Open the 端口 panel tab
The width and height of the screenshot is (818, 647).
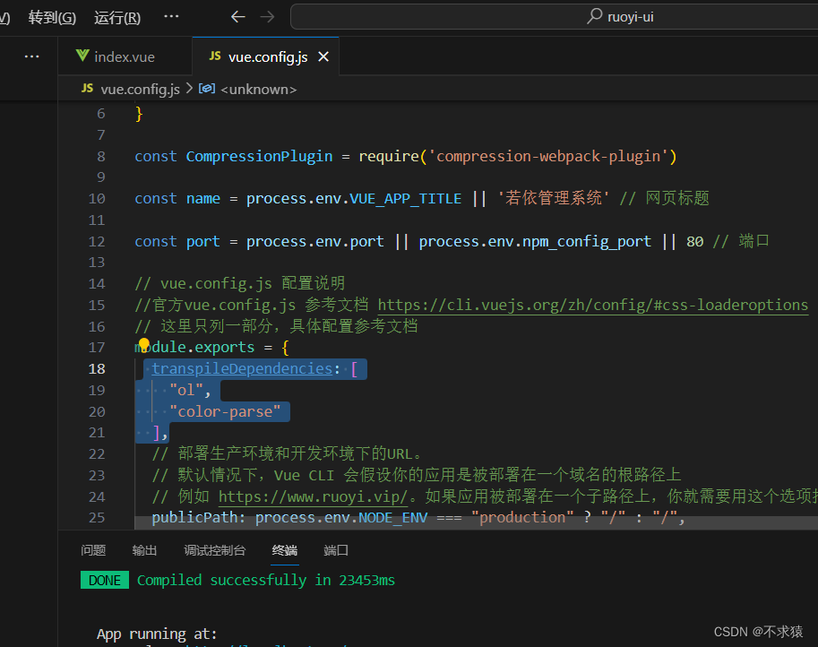(x=336, y=550)
